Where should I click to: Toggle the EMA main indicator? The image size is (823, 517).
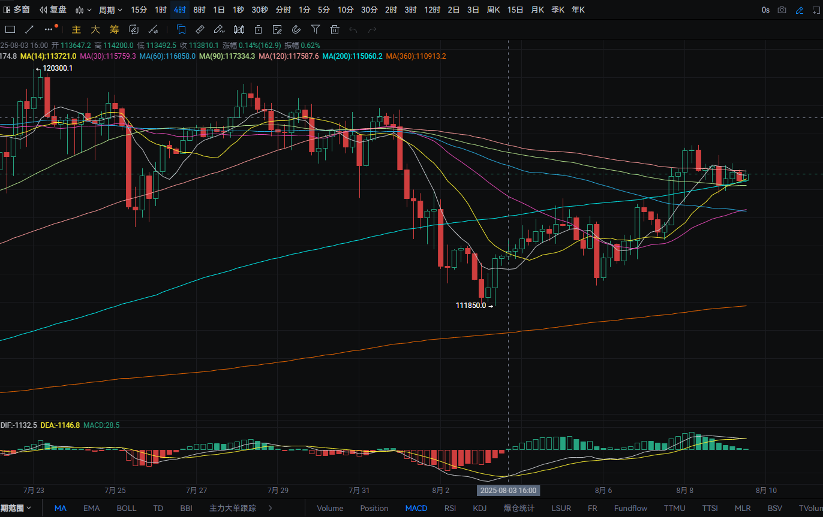[91, 508]
